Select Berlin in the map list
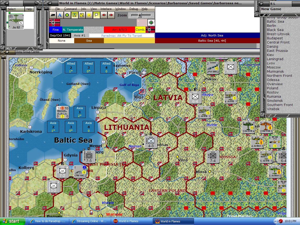Screen dimensions: 300x225 tap(271, 26)
